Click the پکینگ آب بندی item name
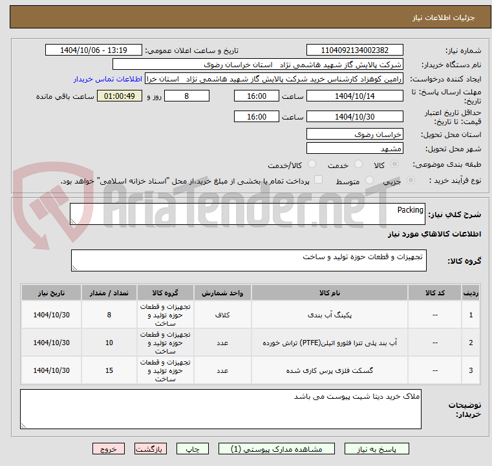This screenshot has height=466, width=492. tap(330, 315)
